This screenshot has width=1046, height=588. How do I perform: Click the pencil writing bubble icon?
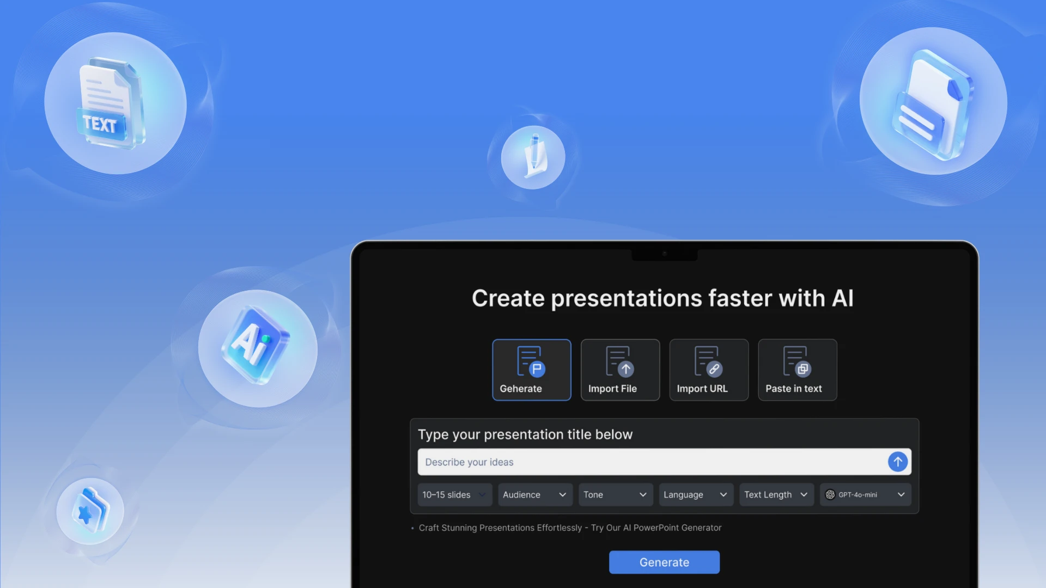click(533, 157)
